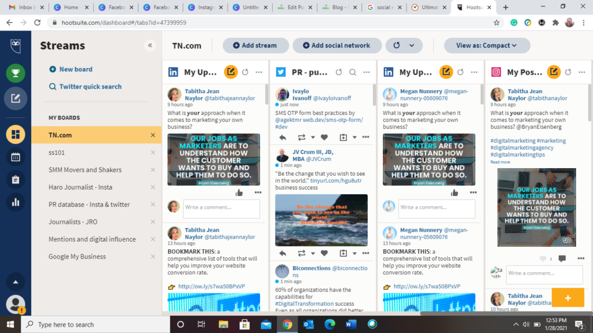This screenshot has width=593, height=333.
Task: Open the View as: Compact dropdown
Action: (486, 45)
